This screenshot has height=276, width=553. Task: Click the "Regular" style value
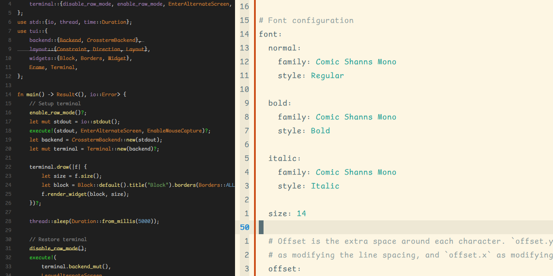[x=327, y=75]
